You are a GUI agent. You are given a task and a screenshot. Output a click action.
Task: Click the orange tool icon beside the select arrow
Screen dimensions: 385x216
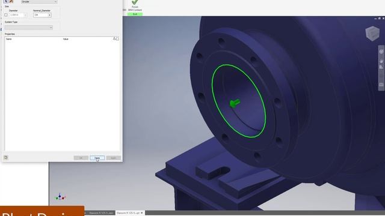(x=11, y=1)
